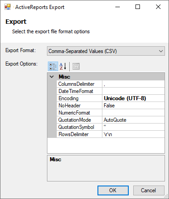Open the Export Format dropdown

(106, 51)
